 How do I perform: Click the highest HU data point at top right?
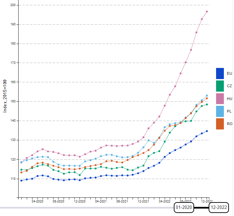coord(207,11)
